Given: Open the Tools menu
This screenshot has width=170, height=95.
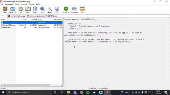Looking at the screenshot, I should pyautogui.click(x=17, y=4).
